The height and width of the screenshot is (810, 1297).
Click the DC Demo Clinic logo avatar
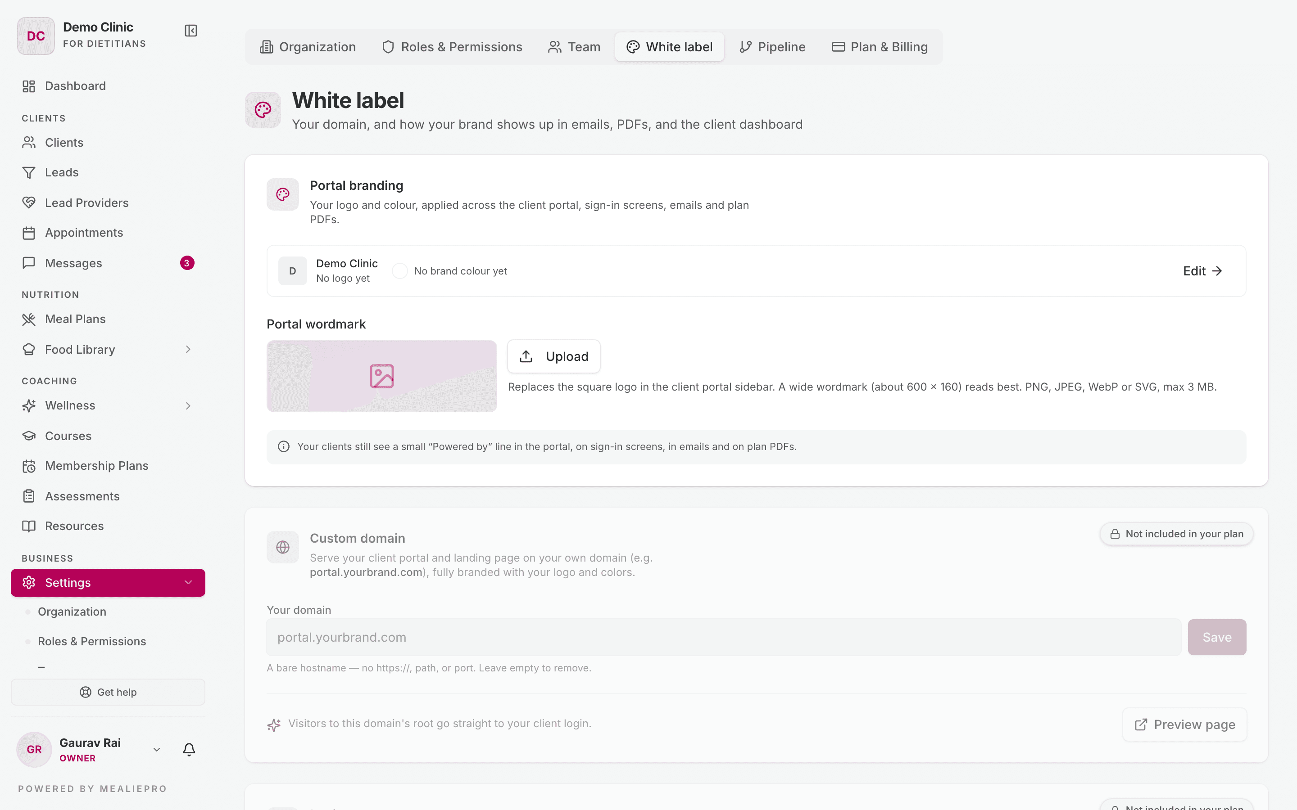click(36, 36)
